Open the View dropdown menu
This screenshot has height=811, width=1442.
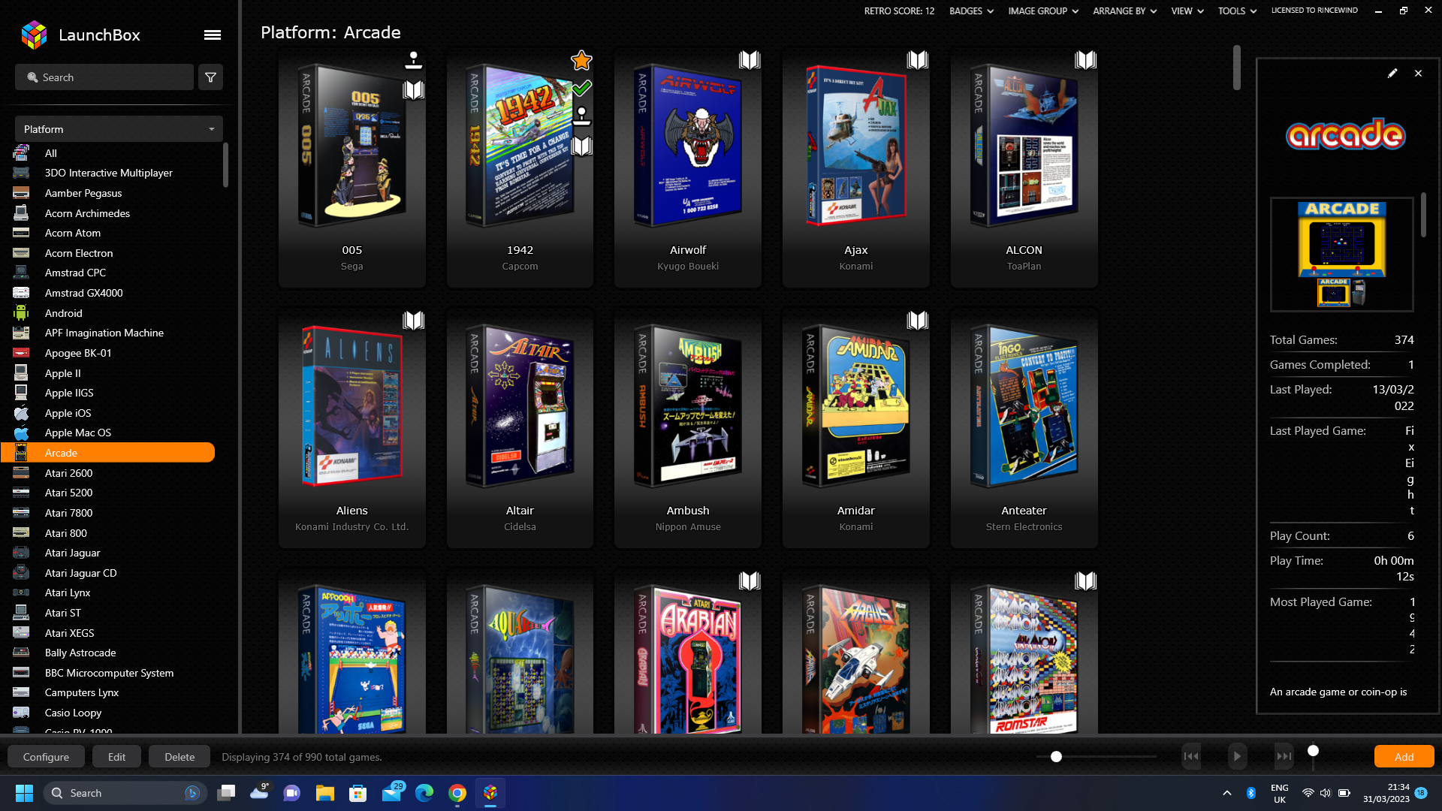(x=1187, y=11)
